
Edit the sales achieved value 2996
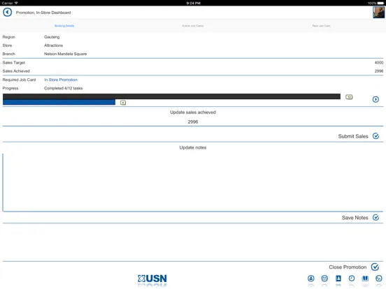pyautogui.click(x=193, y=122)
